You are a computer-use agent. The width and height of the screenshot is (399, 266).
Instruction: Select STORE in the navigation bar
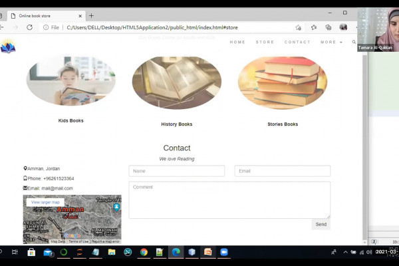[265, 42]
